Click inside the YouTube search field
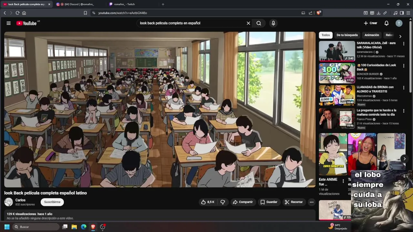 click(192, 23)
